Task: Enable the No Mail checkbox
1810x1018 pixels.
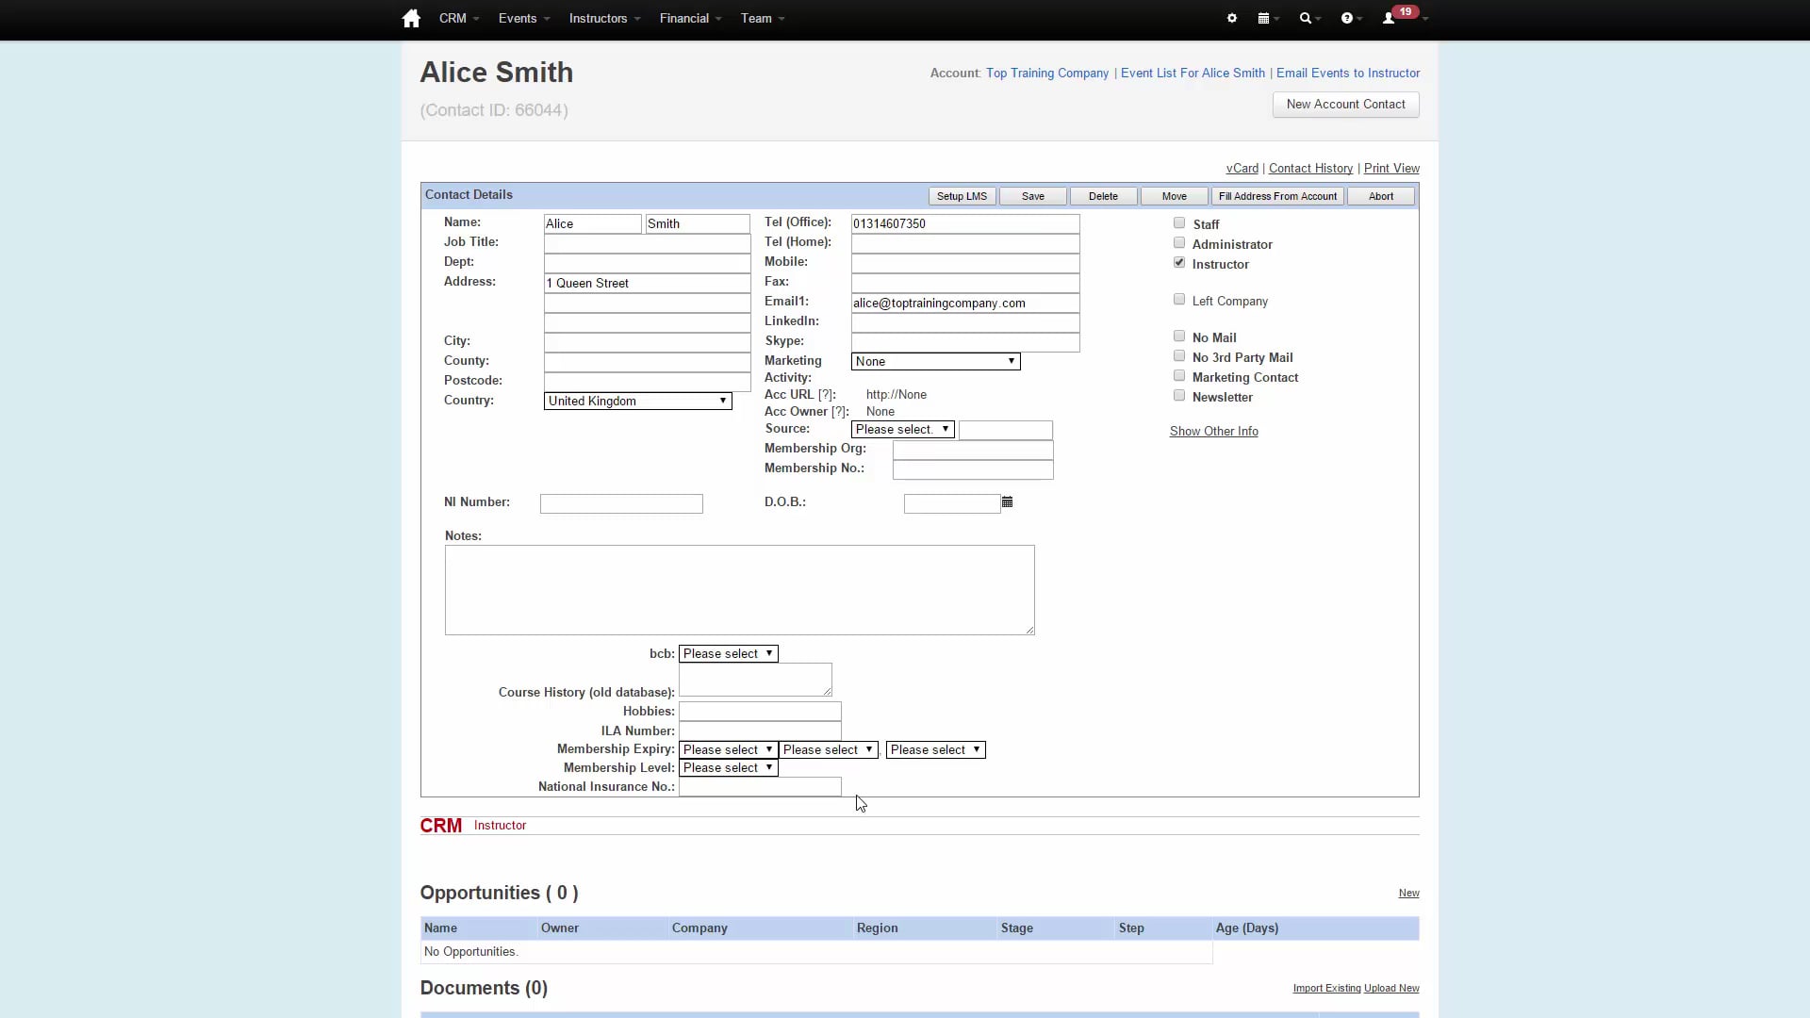Action: [1179, 337]
